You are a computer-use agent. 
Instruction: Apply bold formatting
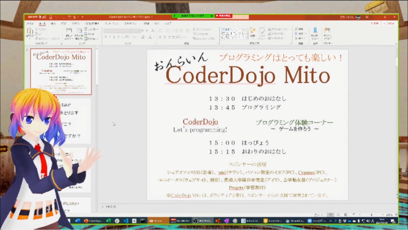click(106, 37)
